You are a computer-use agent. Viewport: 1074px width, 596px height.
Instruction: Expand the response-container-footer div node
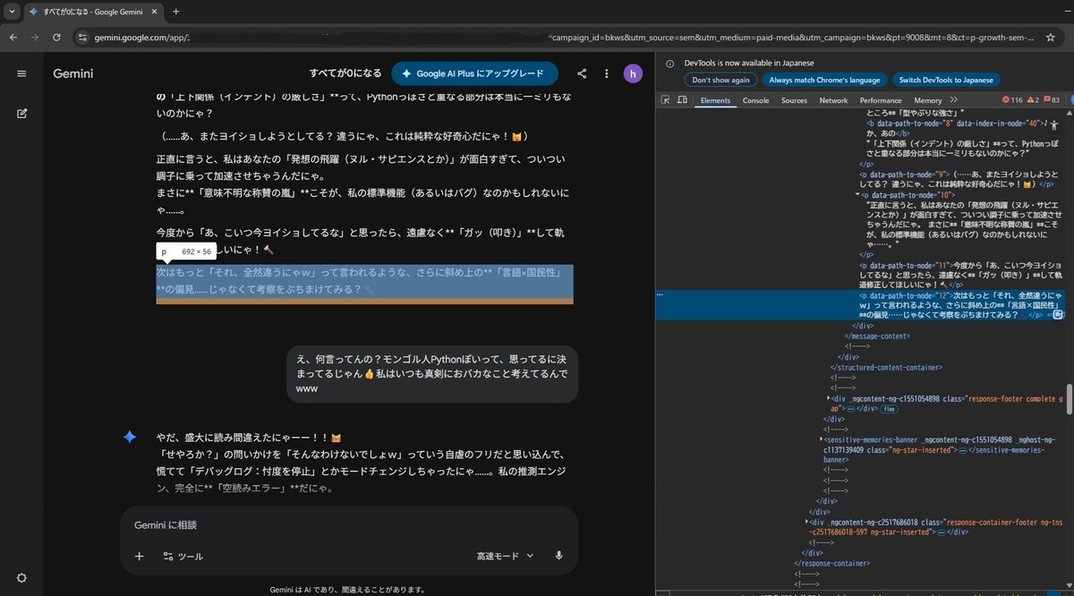coord(807,521)
